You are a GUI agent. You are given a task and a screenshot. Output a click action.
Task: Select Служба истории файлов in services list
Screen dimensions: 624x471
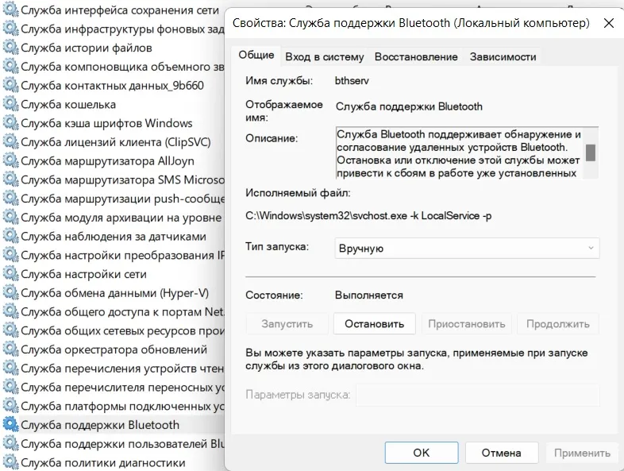click(87, 48)
